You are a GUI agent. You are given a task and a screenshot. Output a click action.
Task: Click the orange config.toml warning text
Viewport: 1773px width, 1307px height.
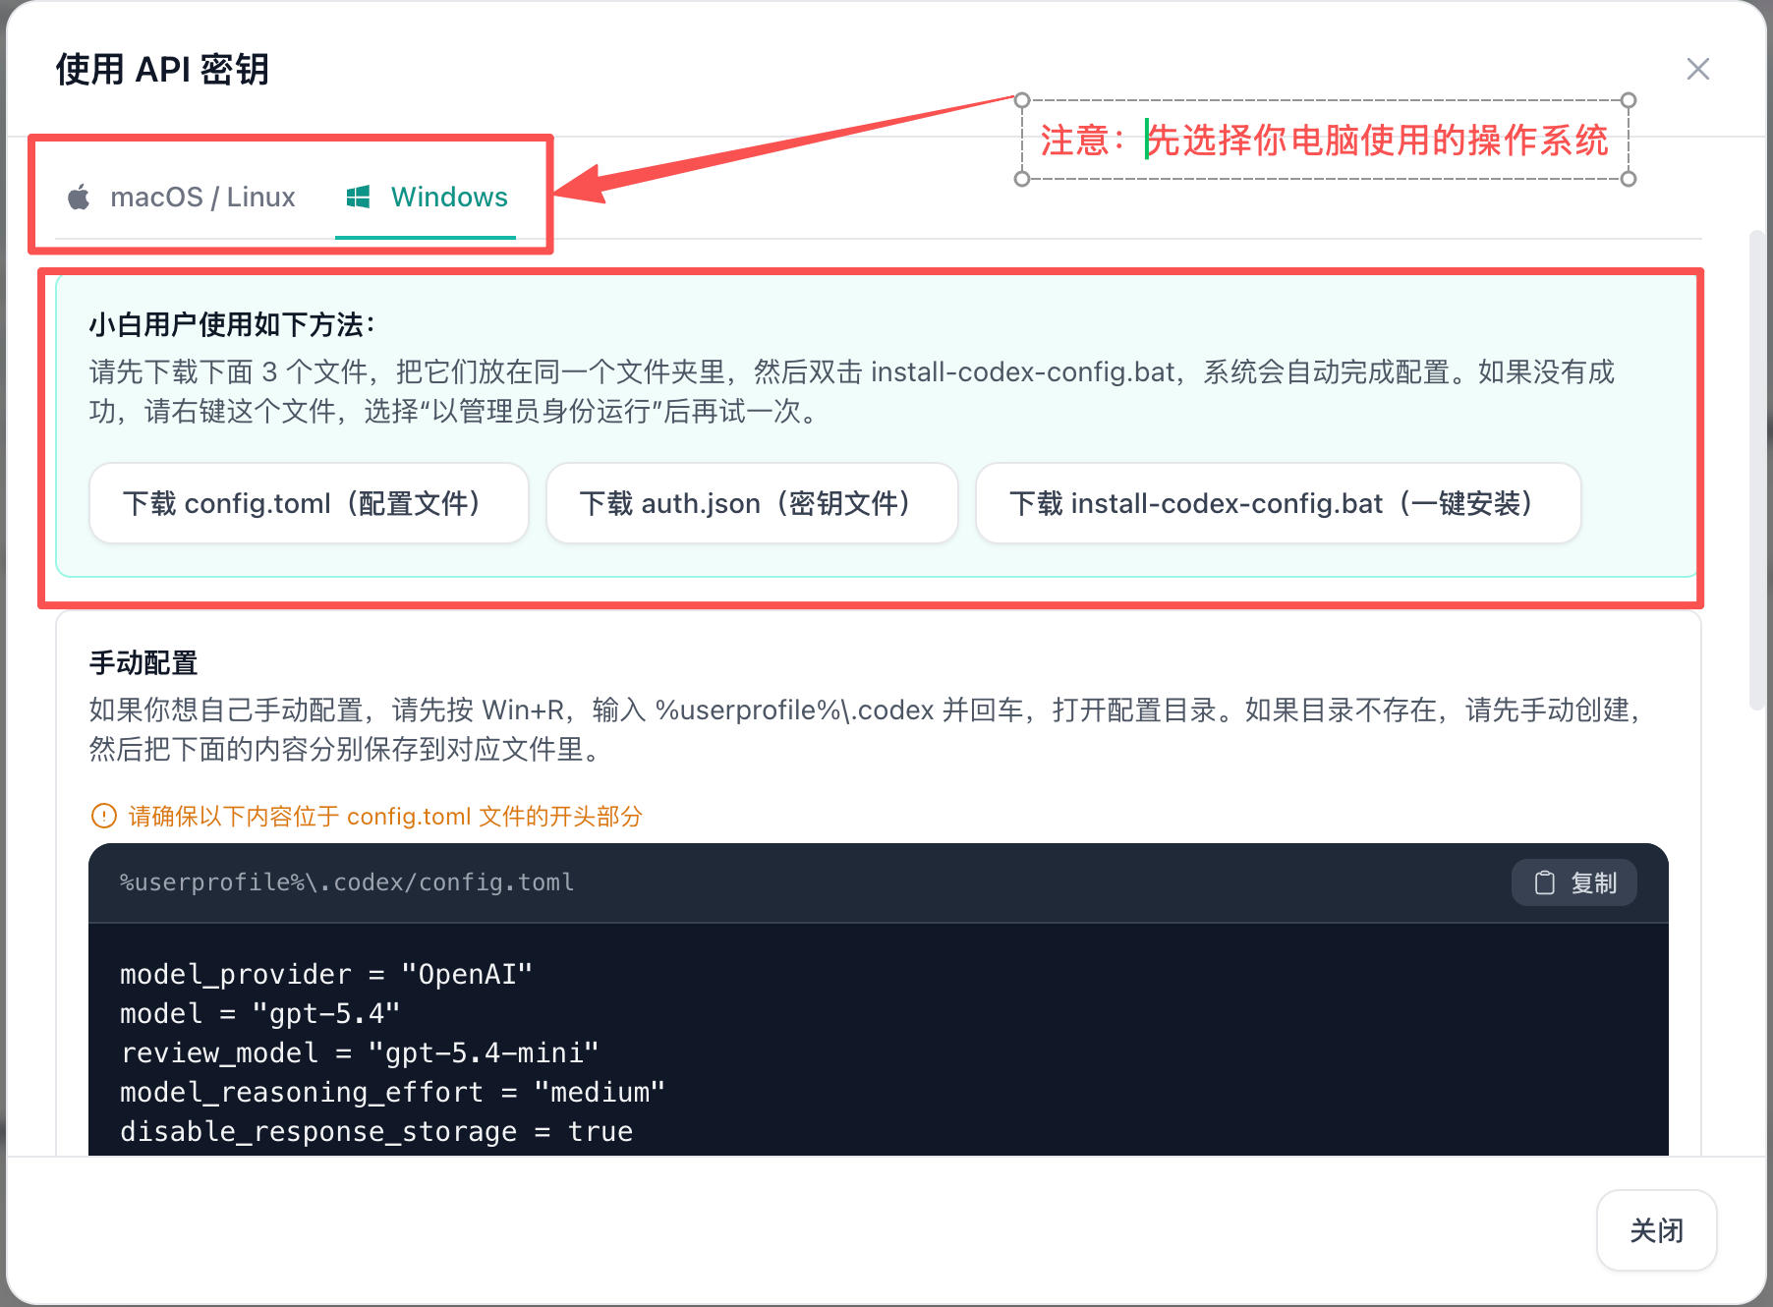pyautogui.click(x=385, y=816)
